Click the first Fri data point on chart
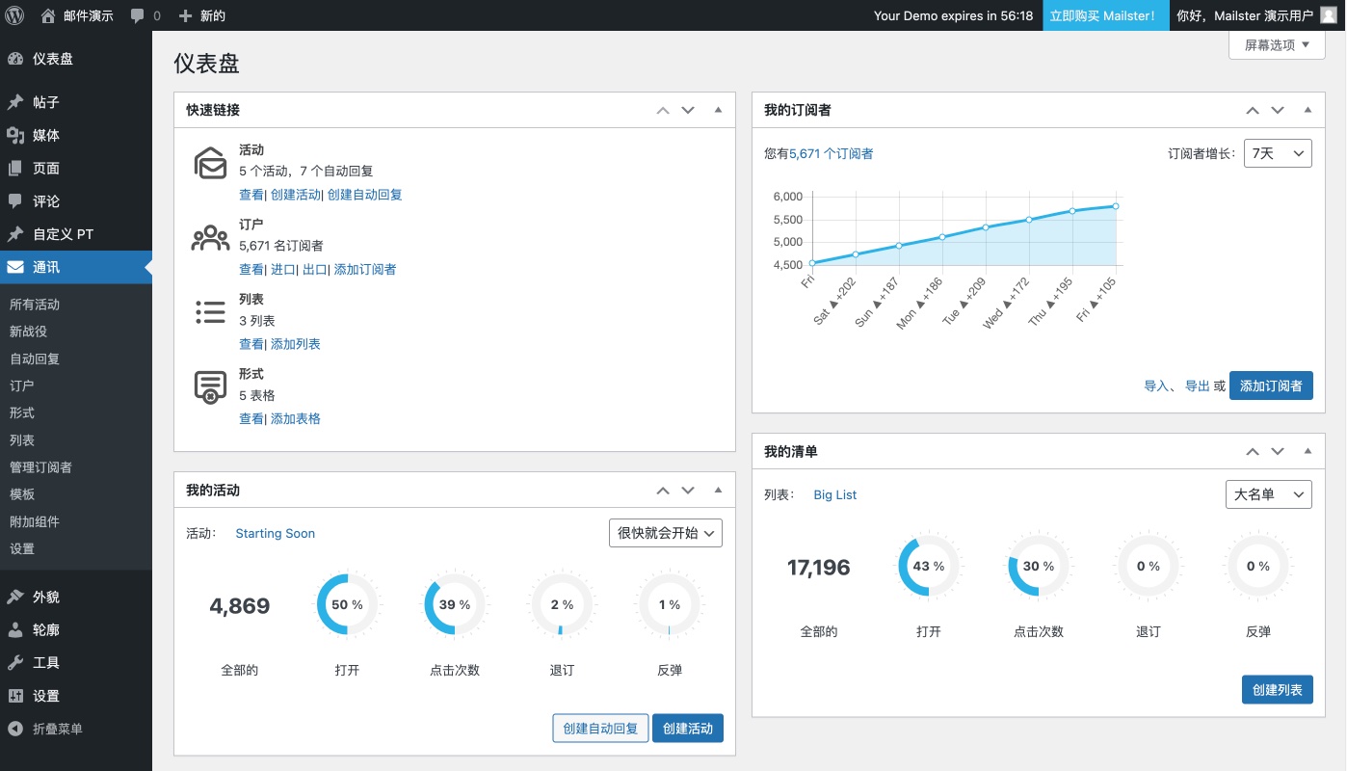1347x771 pixels. pos(812,262)
